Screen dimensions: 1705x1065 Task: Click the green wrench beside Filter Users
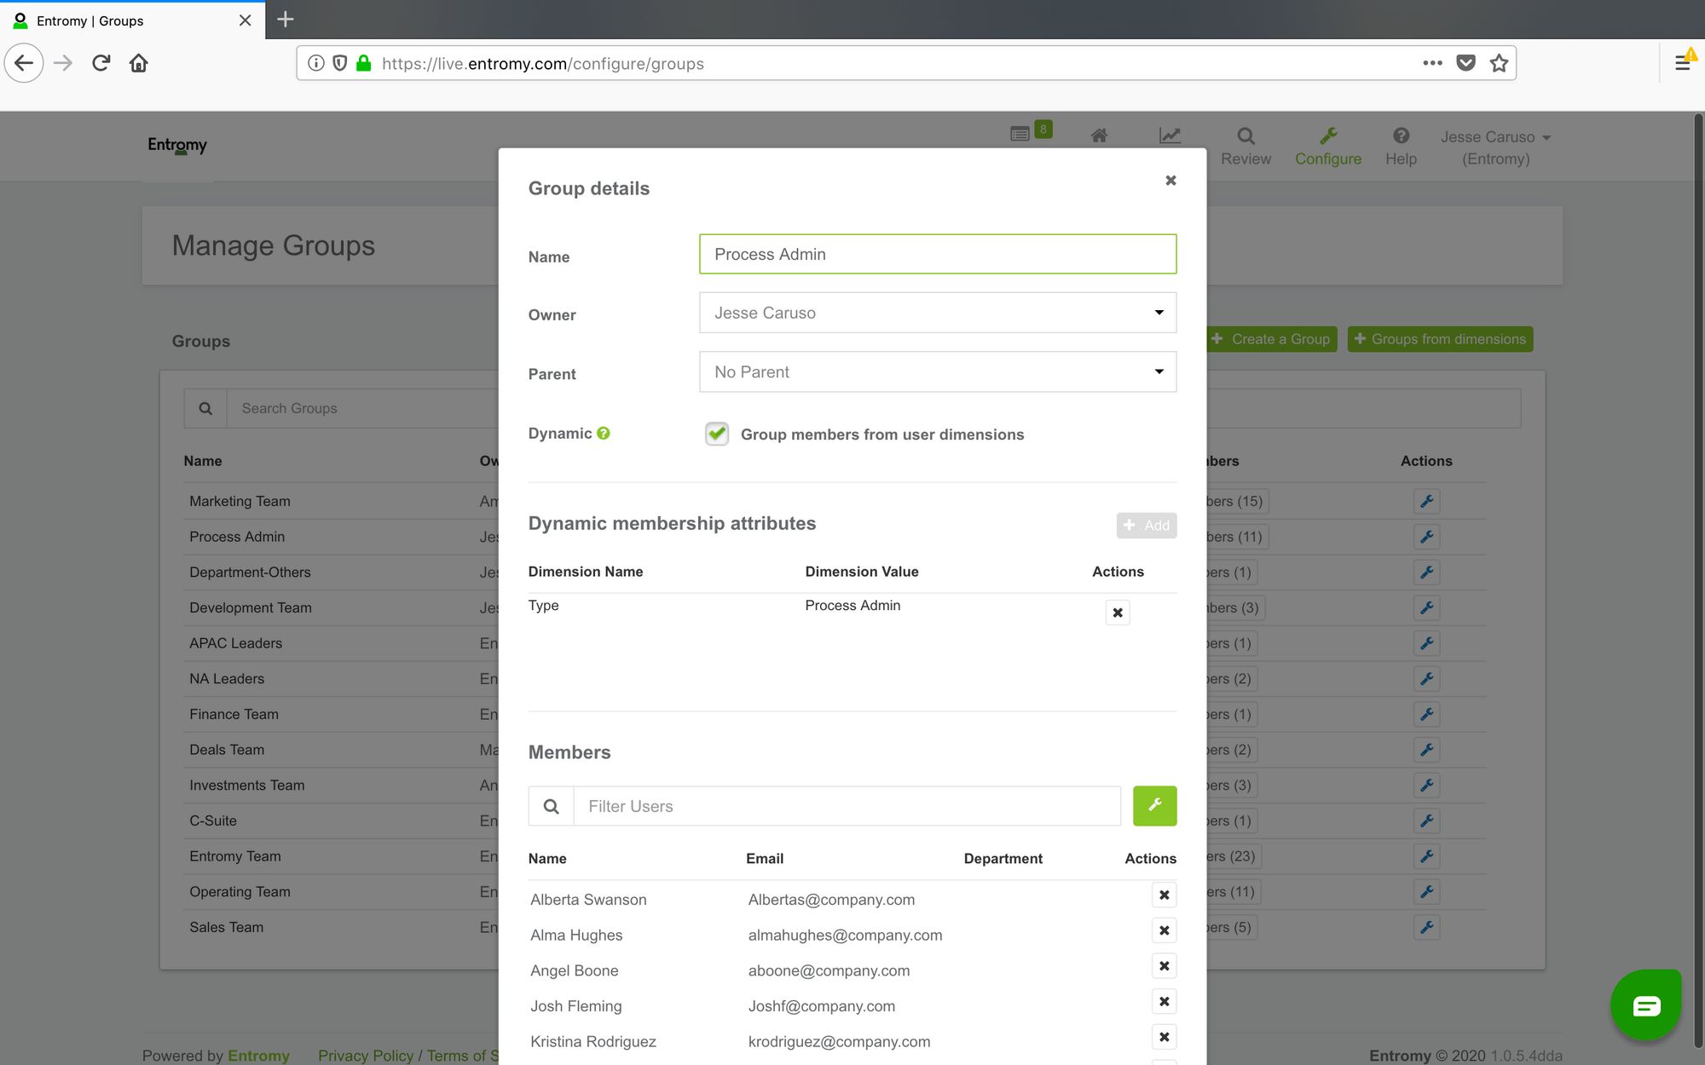[1154, 805]
